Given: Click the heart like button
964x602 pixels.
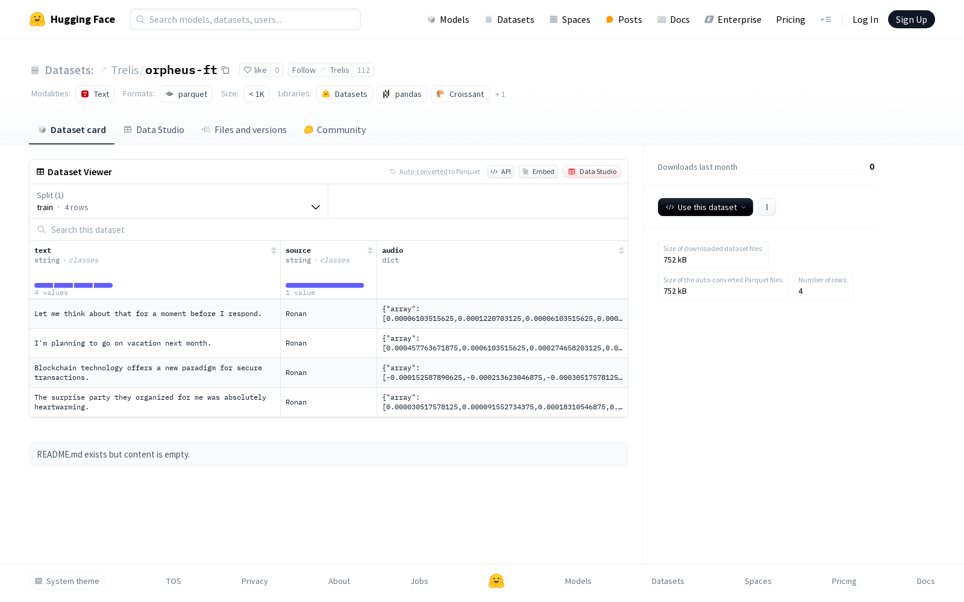Looking at the screenshot, I should 255,70.
